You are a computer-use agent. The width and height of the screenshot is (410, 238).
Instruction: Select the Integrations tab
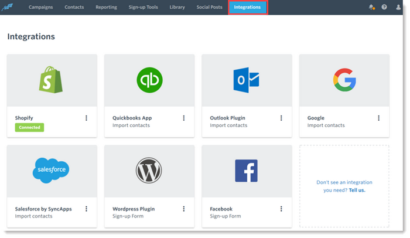pos(247,7)
